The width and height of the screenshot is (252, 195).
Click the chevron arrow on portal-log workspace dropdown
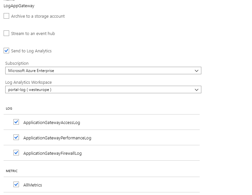pos(196,90)
